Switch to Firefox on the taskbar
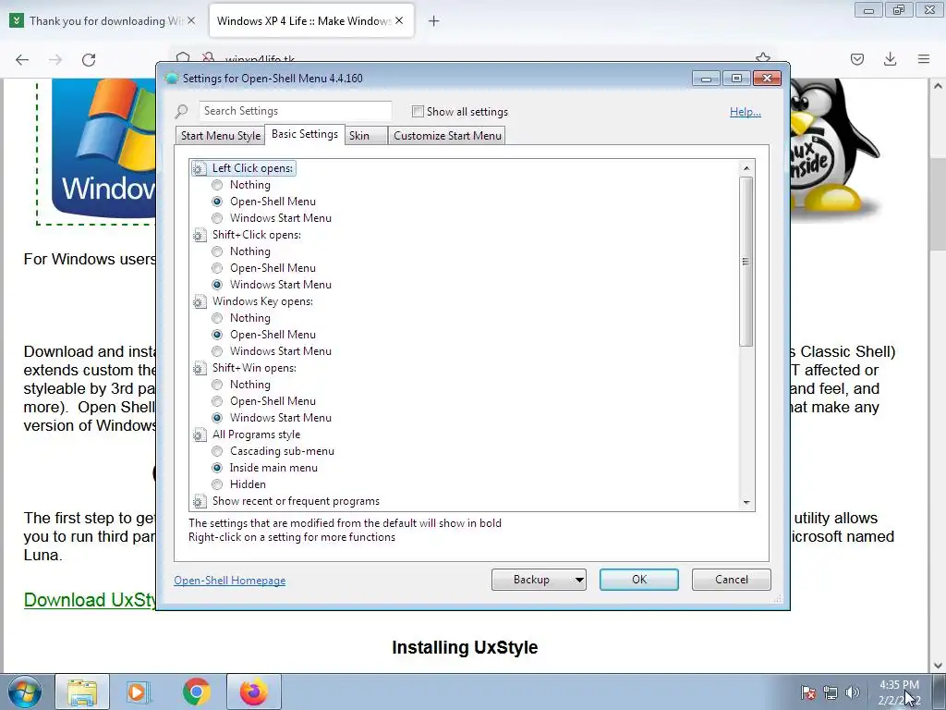Viewport: 946px width, 710px height. [253, 692]
